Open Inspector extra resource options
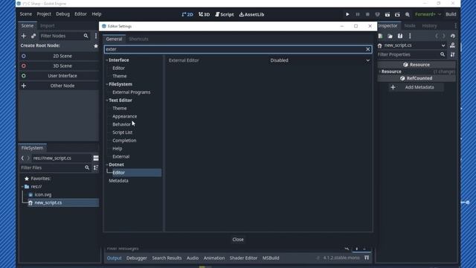The width and height of the screenshot is (476, 268). click(x=410, y=36)
